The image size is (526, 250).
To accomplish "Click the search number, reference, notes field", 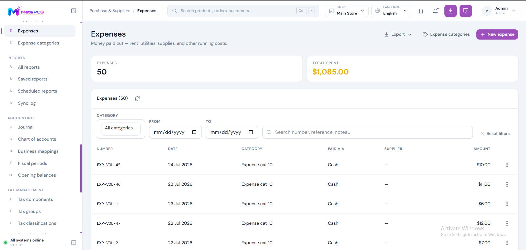I will tap(367, 132).
